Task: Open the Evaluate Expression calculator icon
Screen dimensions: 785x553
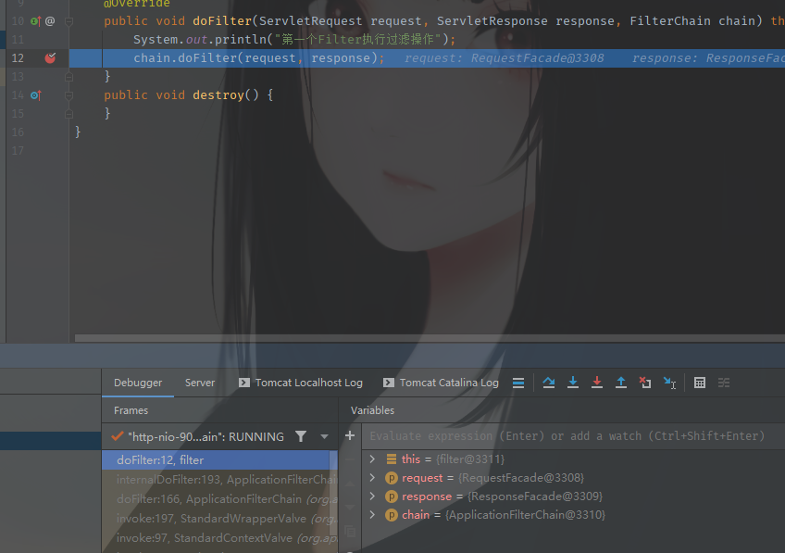Action: coord(700,383)
